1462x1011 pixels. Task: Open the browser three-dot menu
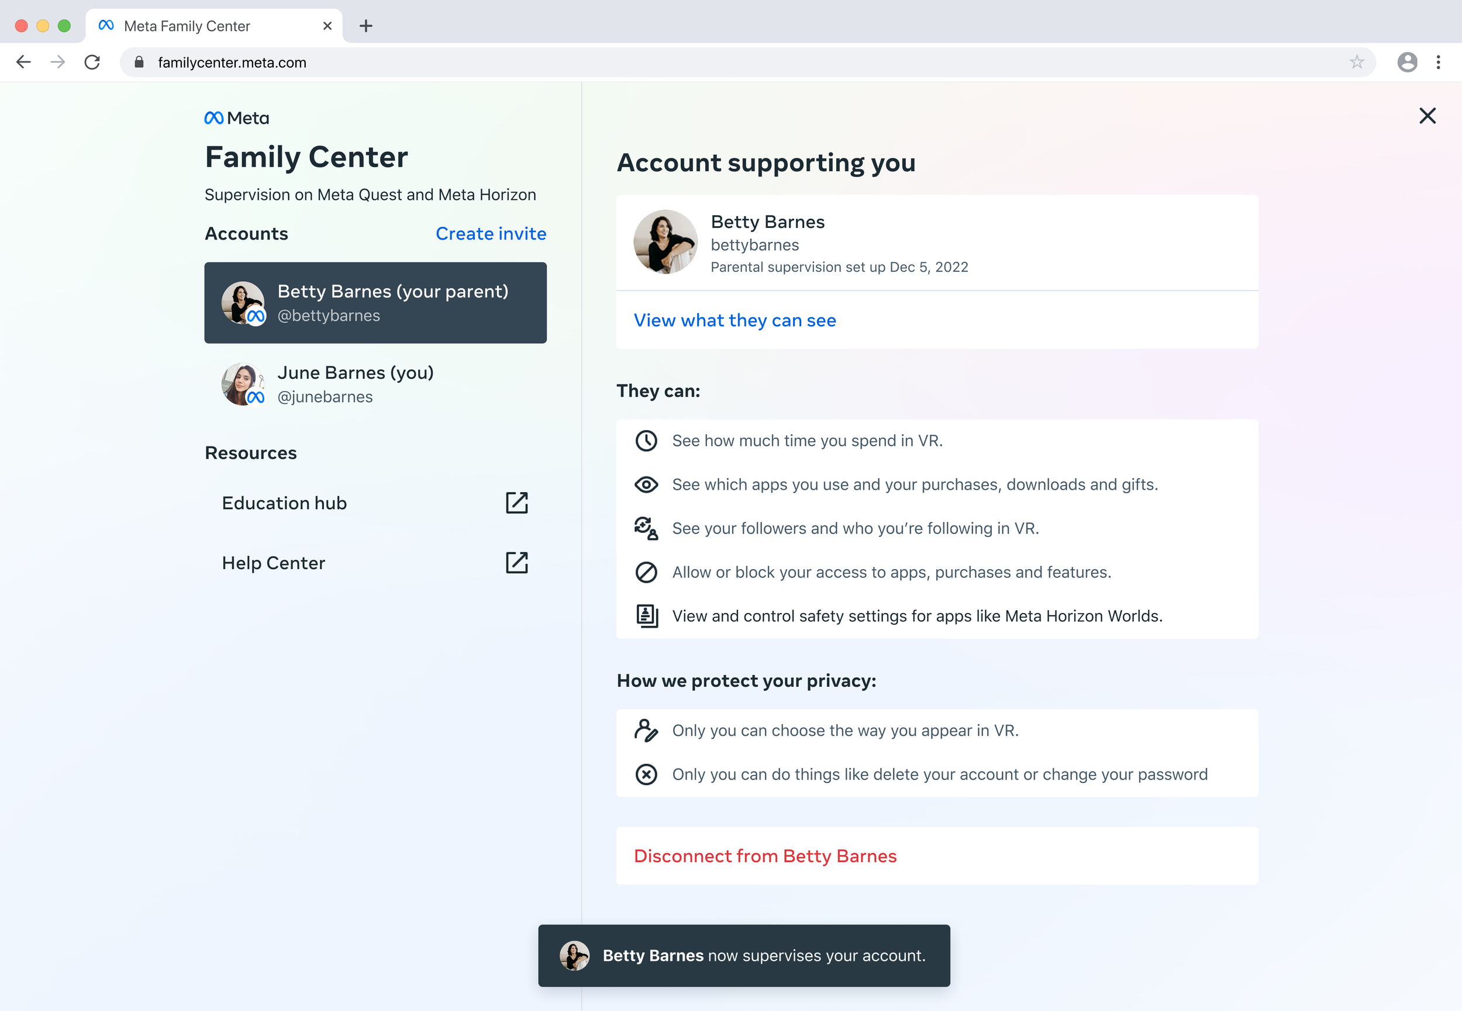(x=1438, y=62)
